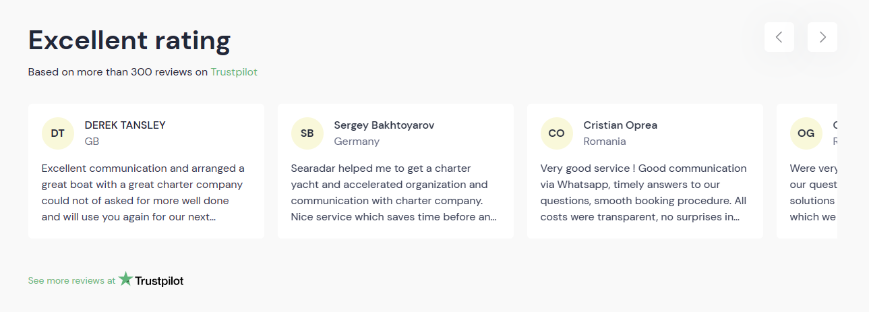869x312 pixels.
Task: Select the Cristian Oprea reviewer name
Action: pyautogui.click(x=620, y=125)
